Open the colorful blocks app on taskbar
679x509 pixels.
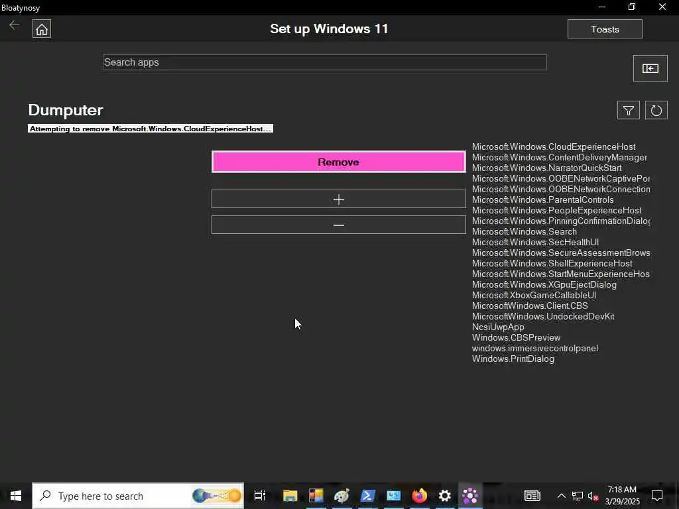(316, 496)
